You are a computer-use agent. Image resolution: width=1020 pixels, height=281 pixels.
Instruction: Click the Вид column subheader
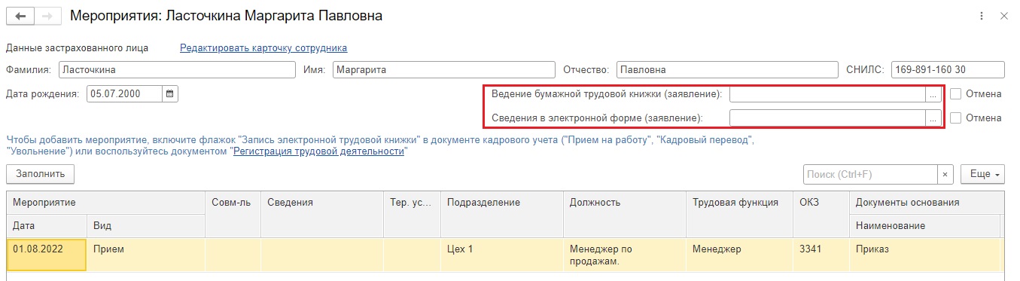(x=146, y=226)
